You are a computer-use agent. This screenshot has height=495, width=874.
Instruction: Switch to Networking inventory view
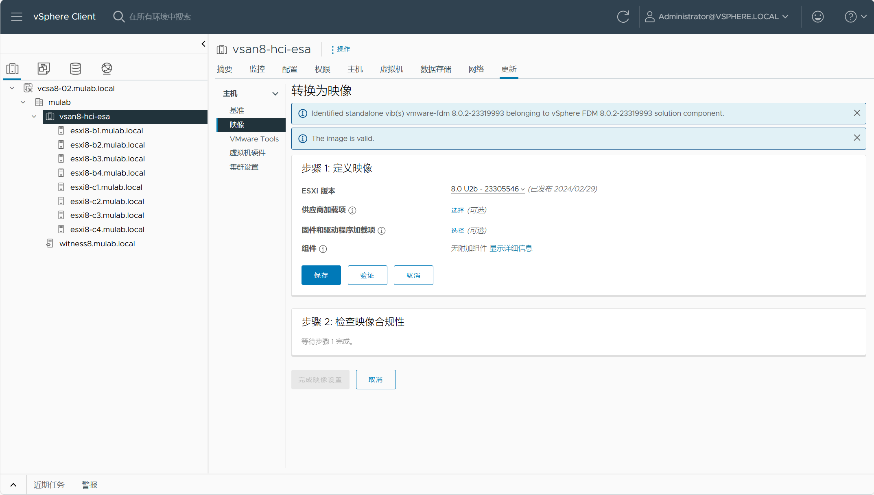(x=107, y=69)
